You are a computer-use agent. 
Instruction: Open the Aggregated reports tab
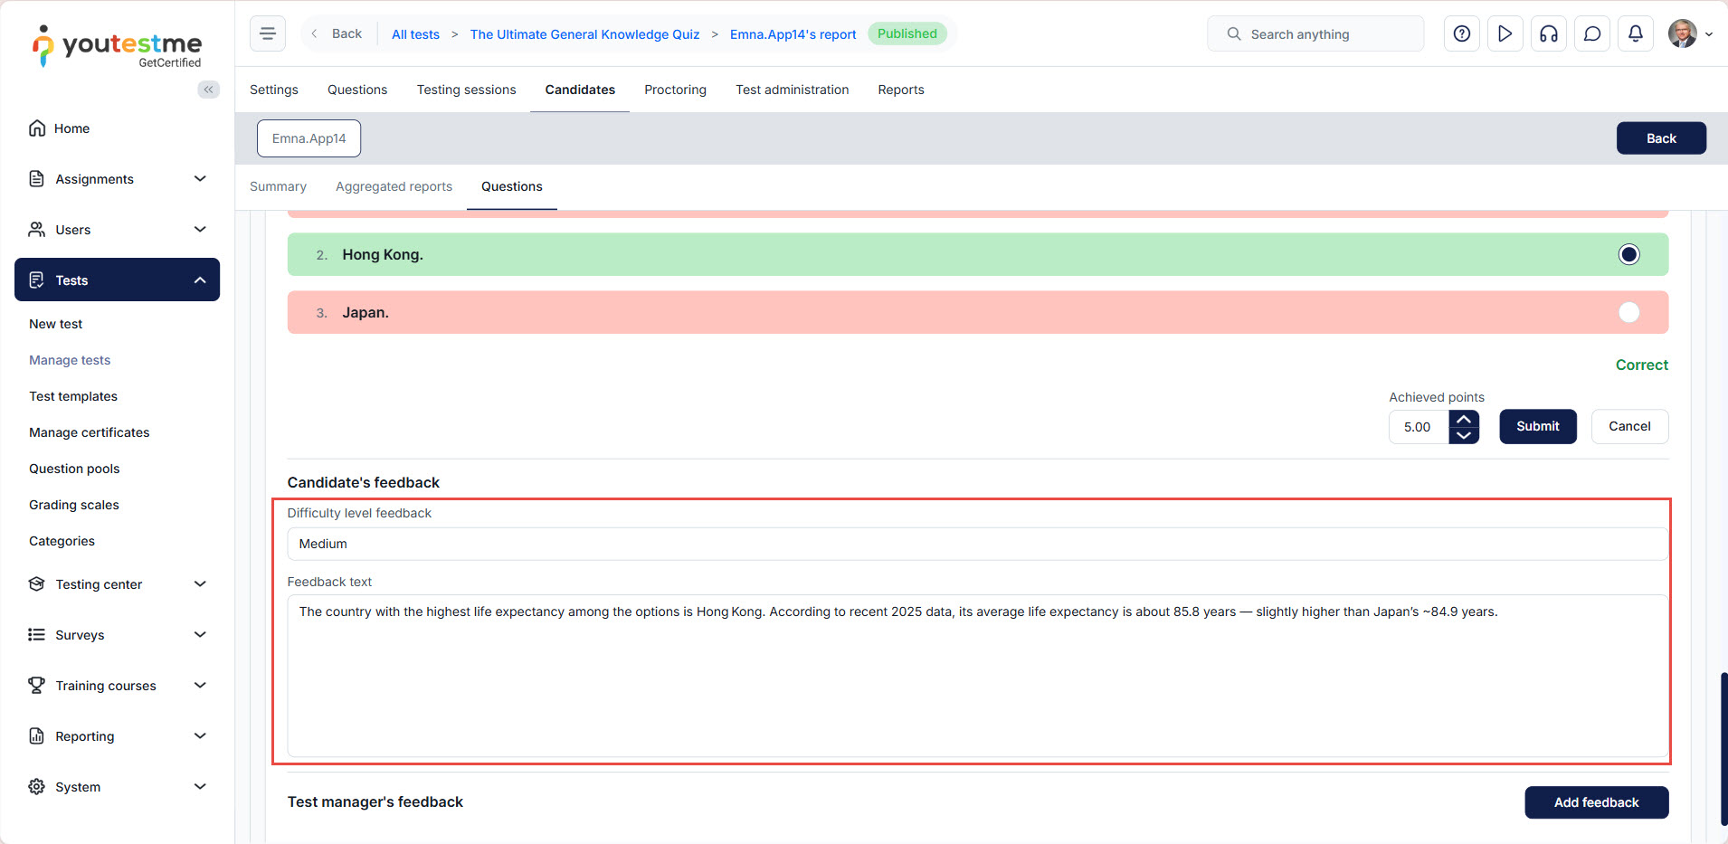tap(394, 186)
